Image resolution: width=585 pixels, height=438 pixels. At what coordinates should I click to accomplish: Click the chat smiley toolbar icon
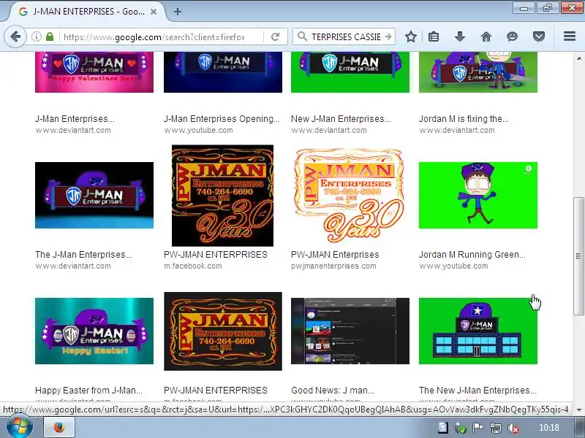513,36
